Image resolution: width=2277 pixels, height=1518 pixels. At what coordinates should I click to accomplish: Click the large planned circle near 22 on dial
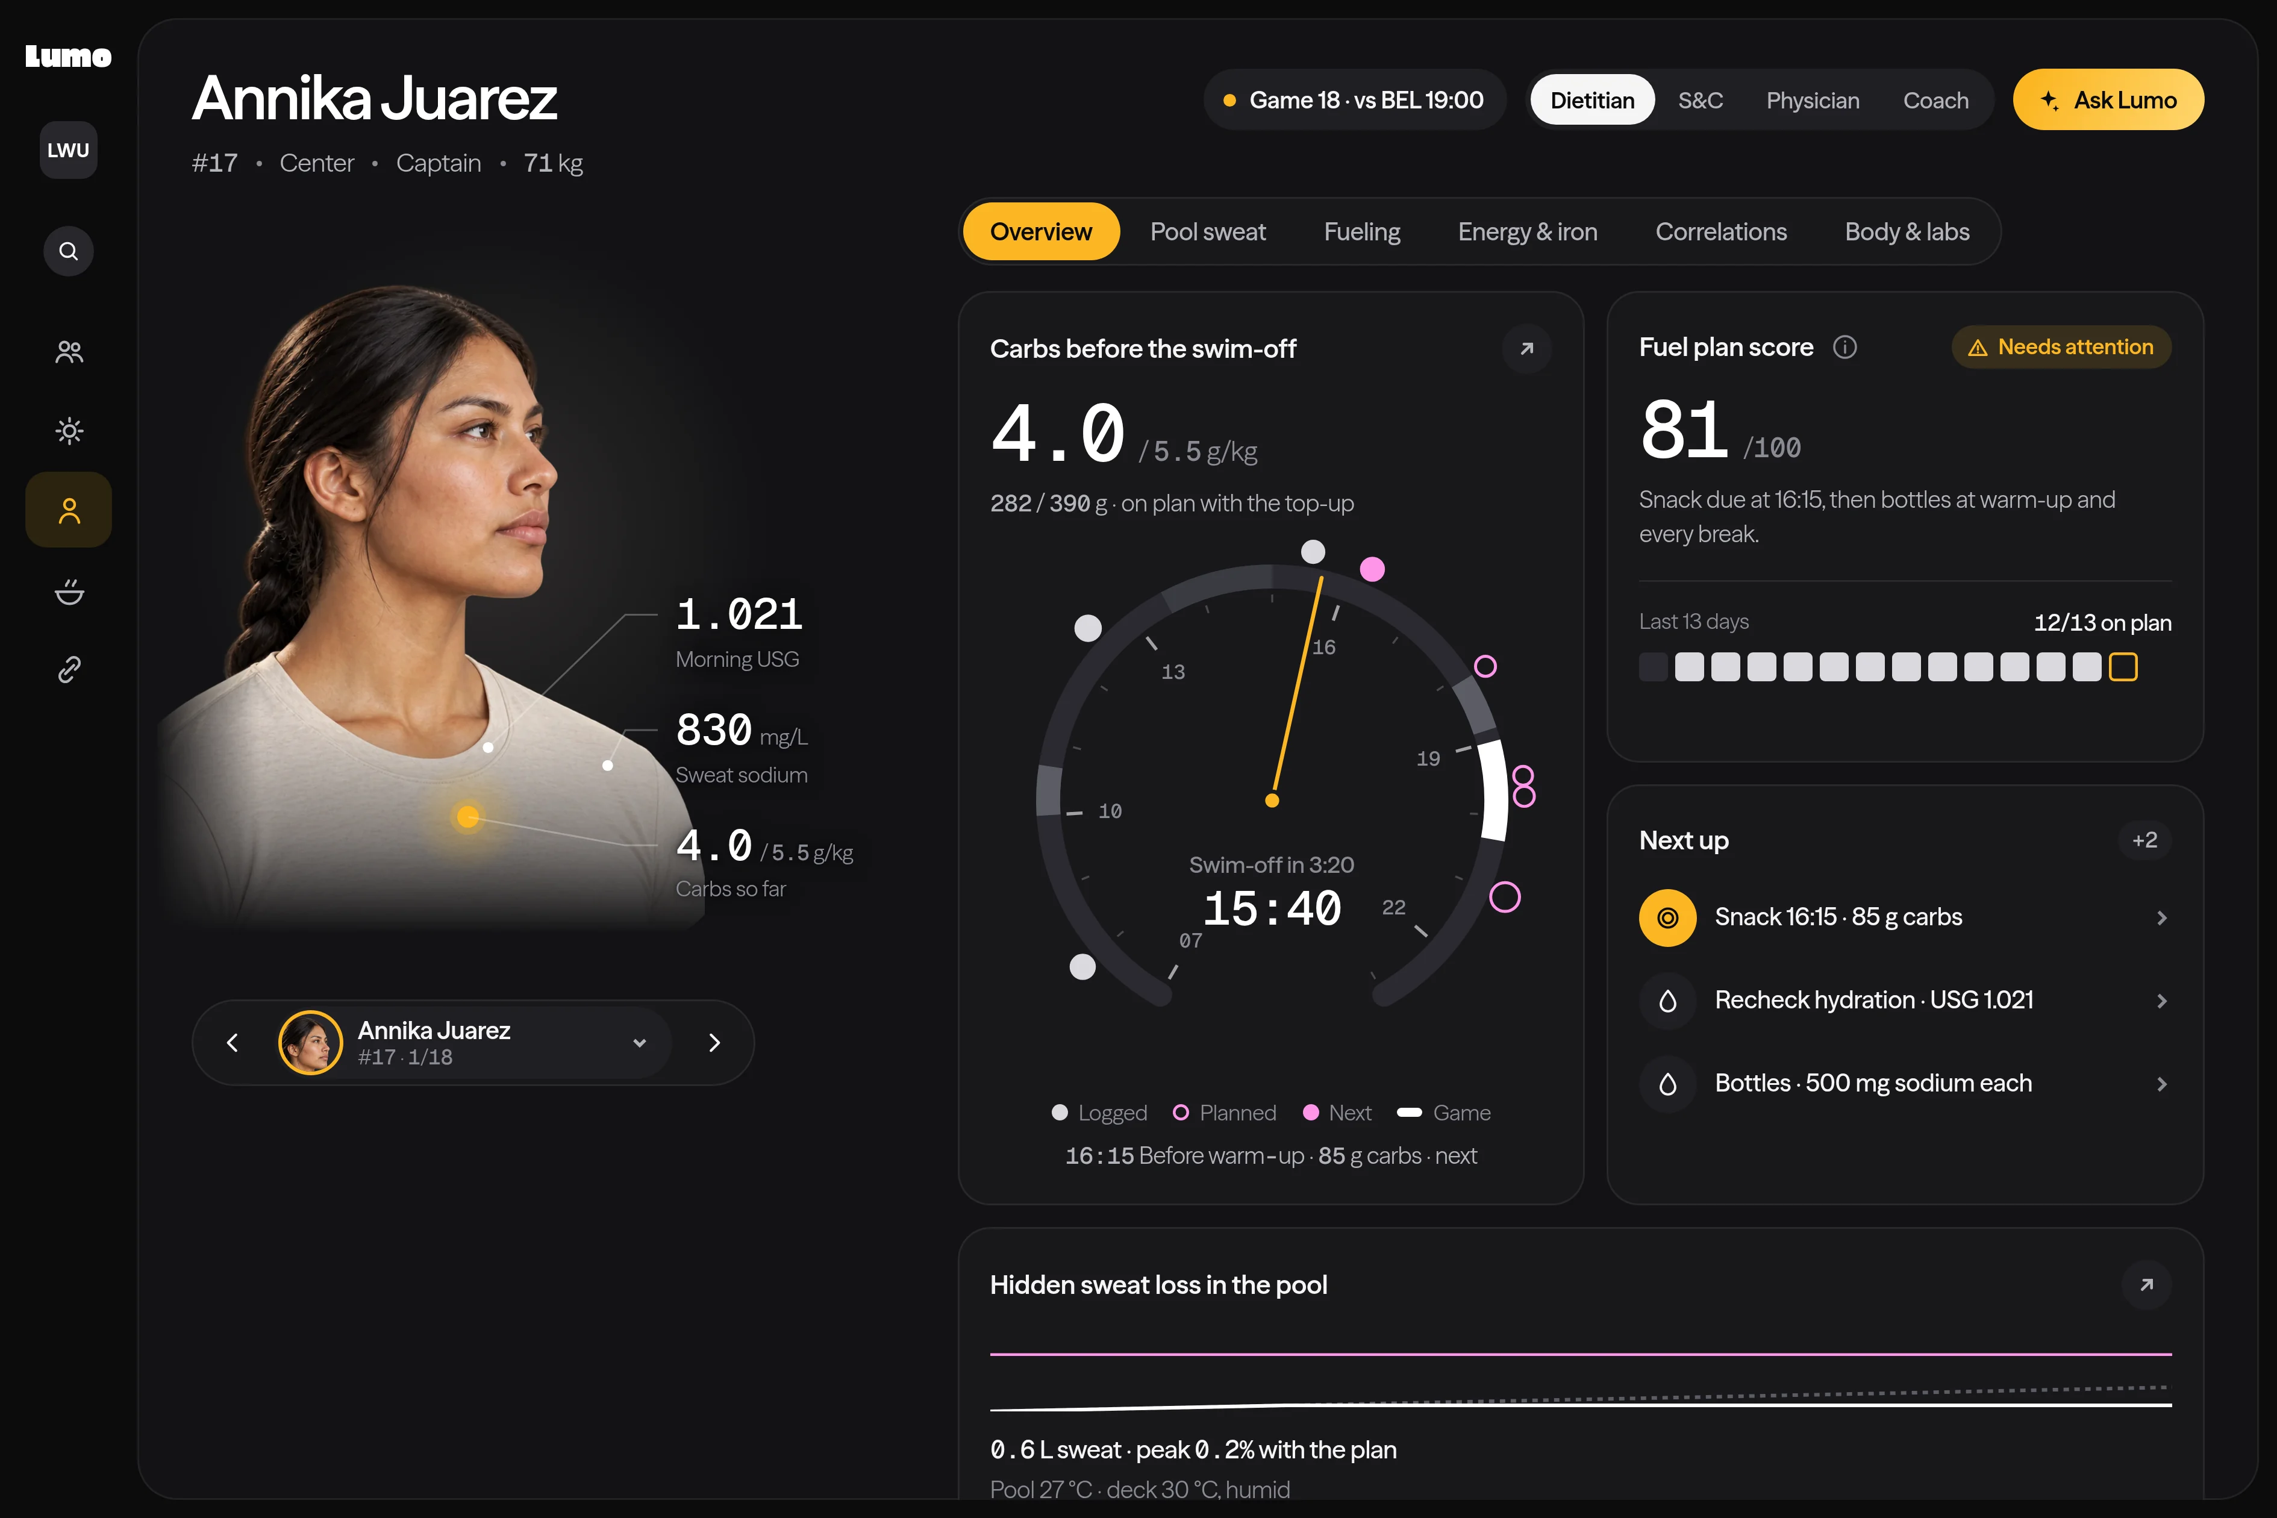pos(1505,896)
